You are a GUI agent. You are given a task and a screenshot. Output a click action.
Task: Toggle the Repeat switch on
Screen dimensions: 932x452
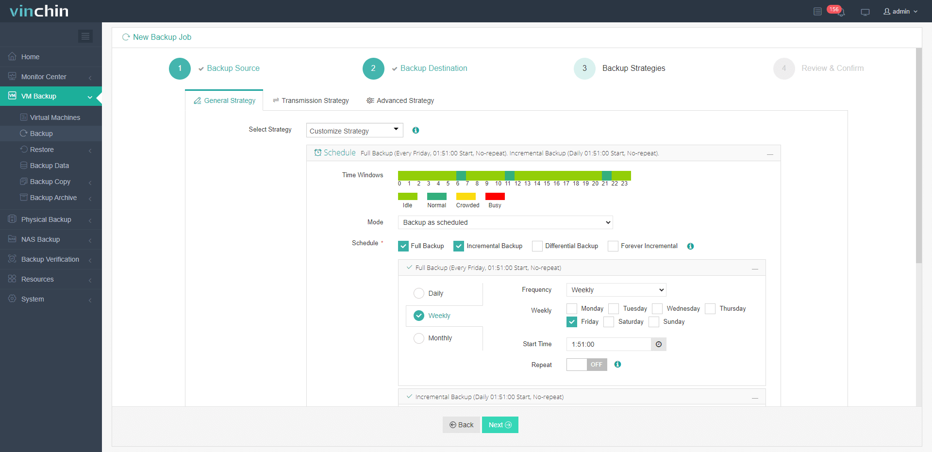(x=586, y=365)
